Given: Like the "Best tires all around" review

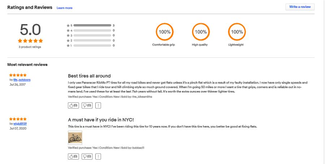Looking at the screenshot, I should pyautogui.click(x=73, y=105).
